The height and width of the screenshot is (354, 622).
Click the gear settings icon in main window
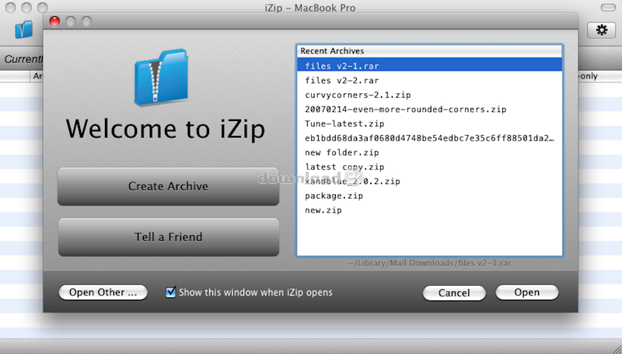(x=601, y=29)
